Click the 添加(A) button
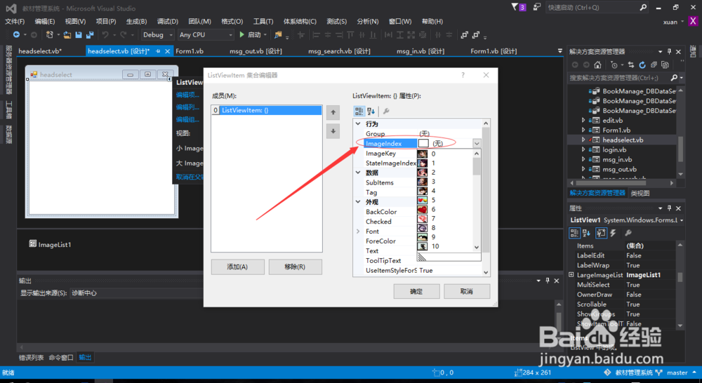702x383 pixels. pyautogui.click(x=237, y=267)
